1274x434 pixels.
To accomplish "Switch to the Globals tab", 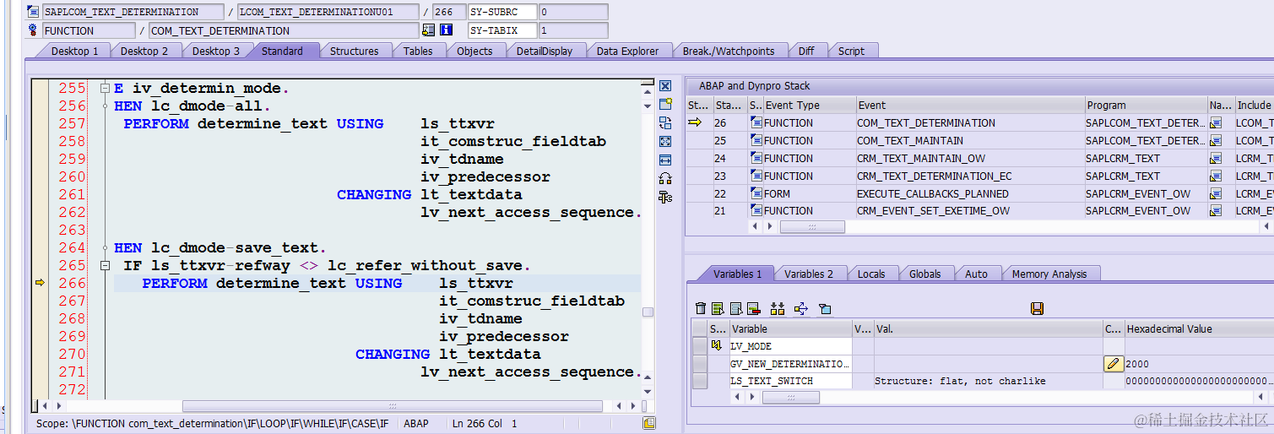I will (x=925, y=274).
